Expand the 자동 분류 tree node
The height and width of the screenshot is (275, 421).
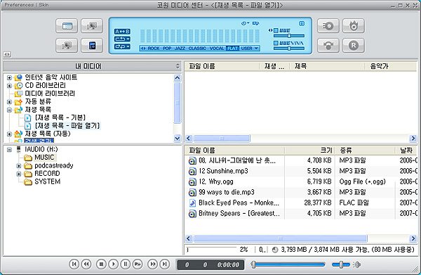pos(9,102)
